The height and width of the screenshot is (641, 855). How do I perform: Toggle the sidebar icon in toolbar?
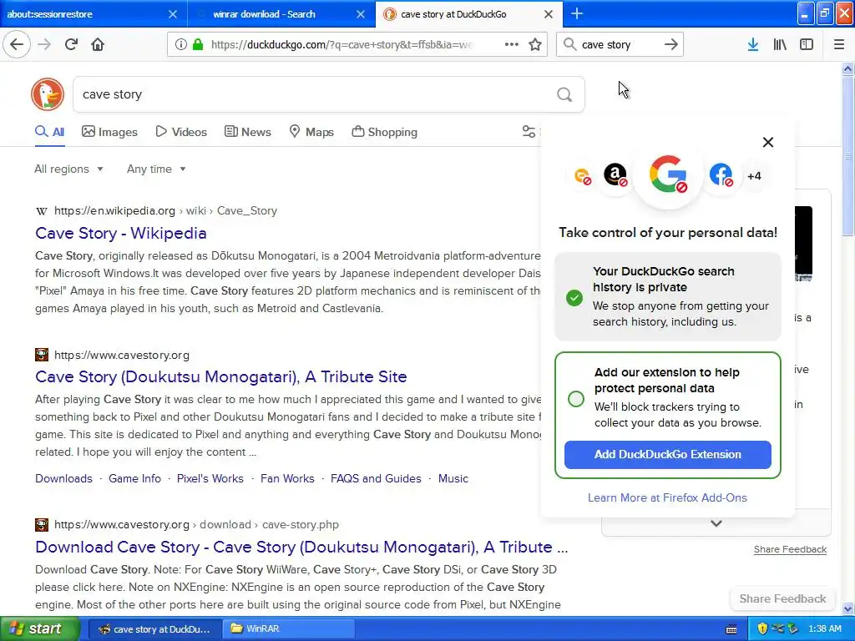[x=807, y=44]
